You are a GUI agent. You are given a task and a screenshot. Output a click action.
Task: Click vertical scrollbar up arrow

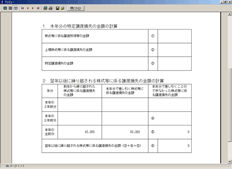[230, 14]
